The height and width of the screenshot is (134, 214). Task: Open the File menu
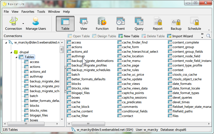click(6, 12)
